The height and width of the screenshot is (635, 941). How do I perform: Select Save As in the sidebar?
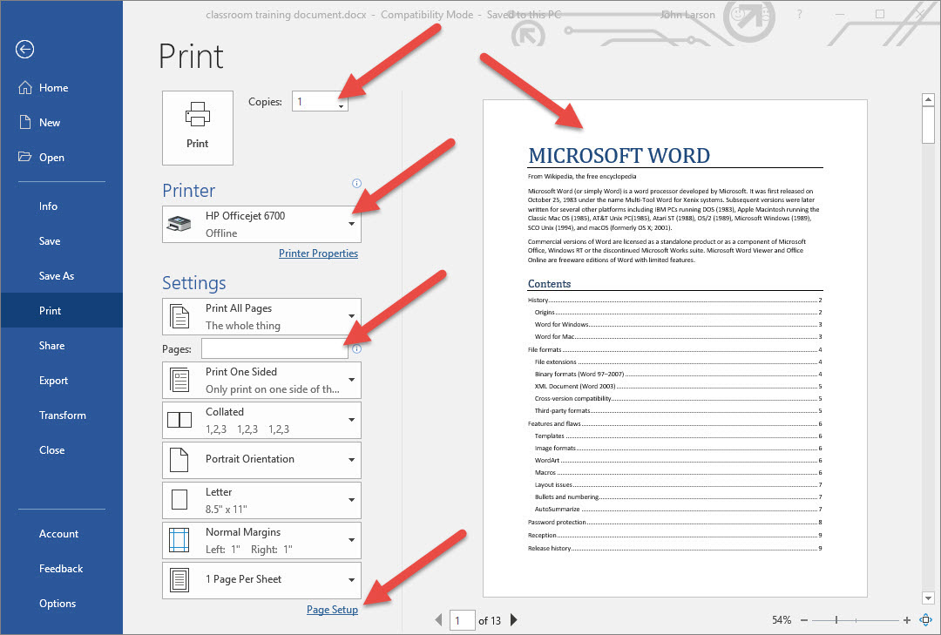point(57,276)
